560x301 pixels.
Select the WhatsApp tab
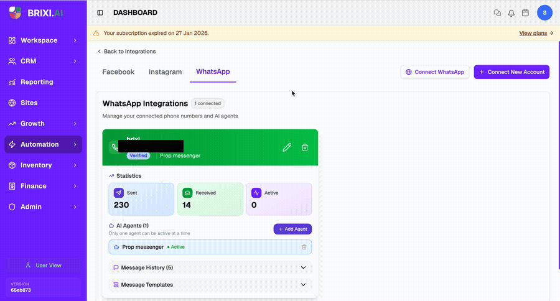point(213,72)
